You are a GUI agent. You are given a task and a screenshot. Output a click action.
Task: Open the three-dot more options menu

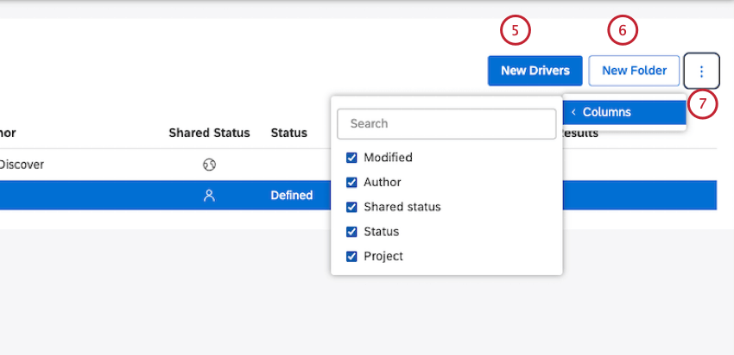point(701,71)
